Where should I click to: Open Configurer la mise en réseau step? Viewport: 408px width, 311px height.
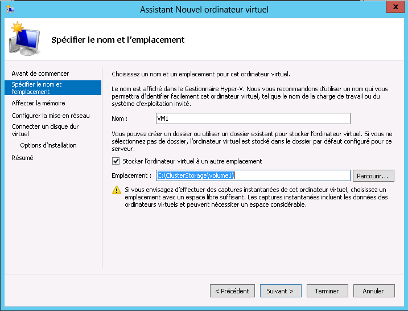click(x=51, y=116)
